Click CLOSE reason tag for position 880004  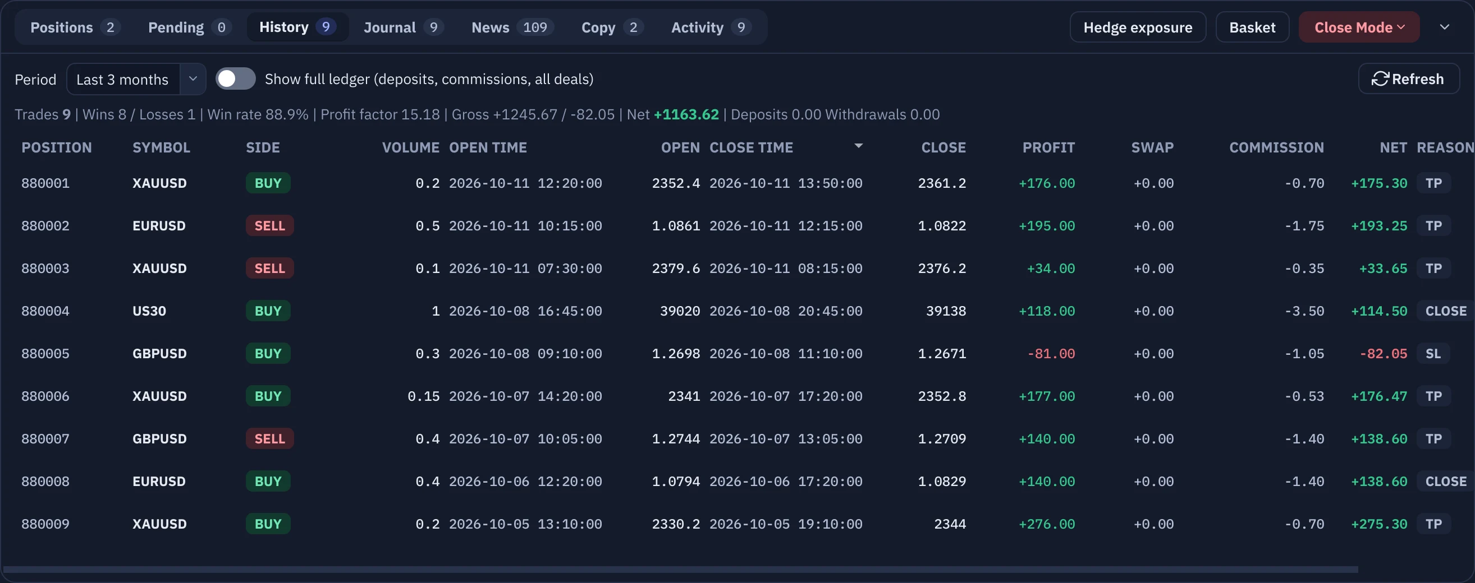pyautogui.click(x=1446, y=311)
